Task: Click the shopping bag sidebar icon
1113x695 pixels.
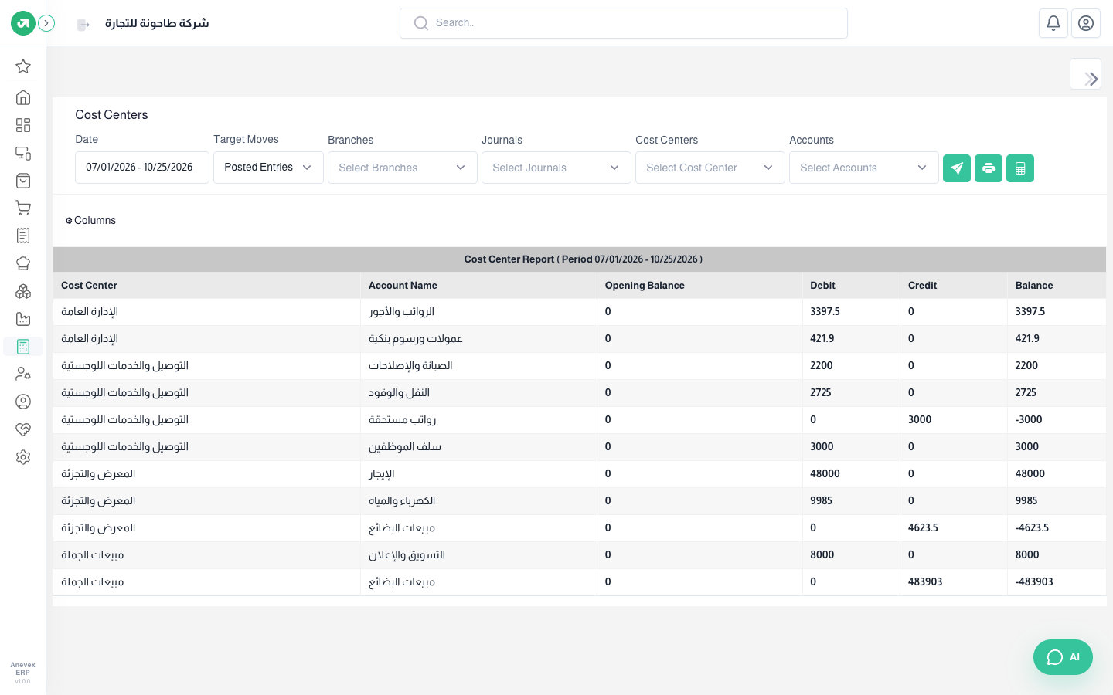Action: coord(23,181)
